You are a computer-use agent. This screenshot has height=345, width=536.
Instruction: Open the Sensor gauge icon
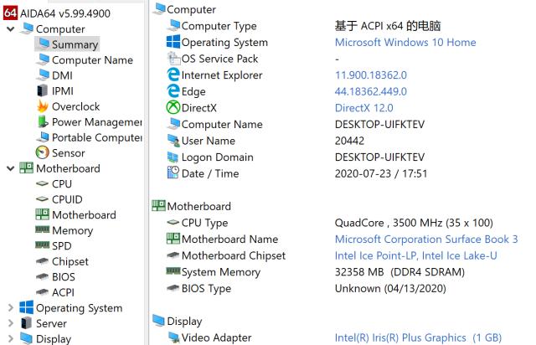(x=43, y=152)
